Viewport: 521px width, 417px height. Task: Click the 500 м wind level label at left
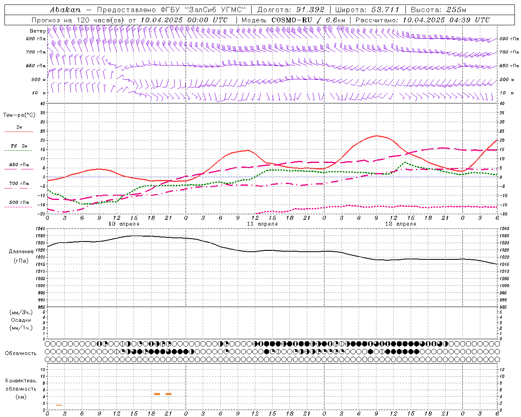click(39, 79)
